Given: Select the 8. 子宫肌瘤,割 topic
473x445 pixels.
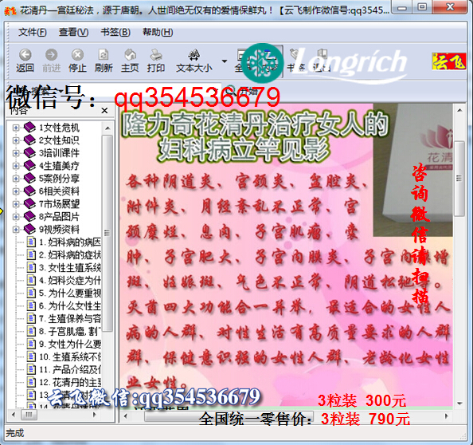Looking at the screenshot, I should 70,331.
